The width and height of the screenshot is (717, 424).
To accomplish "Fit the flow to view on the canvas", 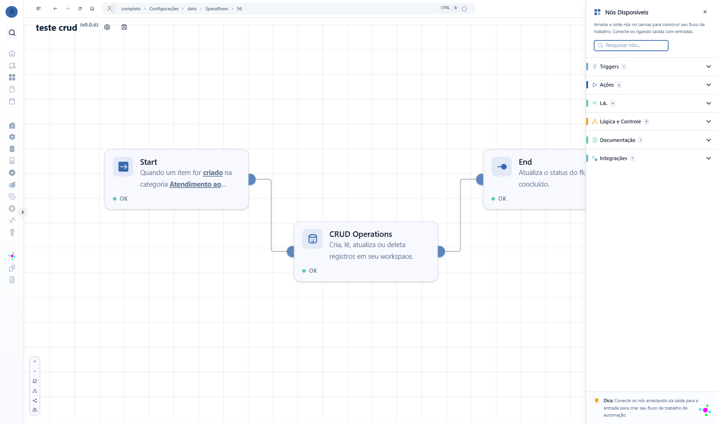I will [x=34, y=381].
